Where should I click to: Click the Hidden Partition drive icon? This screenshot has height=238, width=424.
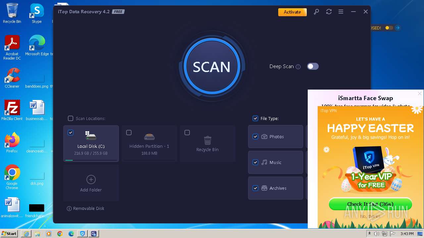(x=149, y=137)
